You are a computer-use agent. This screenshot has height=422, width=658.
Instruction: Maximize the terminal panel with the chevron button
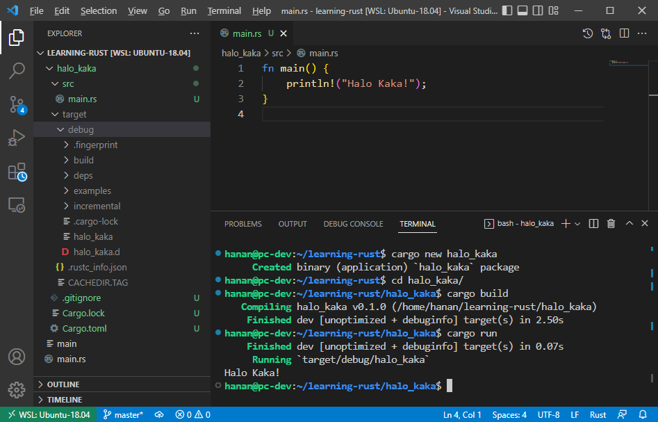tap(628, 223)
